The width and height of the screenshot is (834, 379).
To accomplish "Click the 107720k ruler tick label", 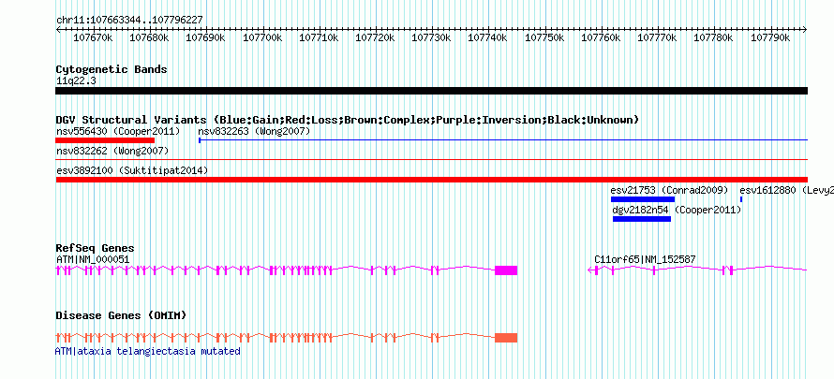I will [x=375, y=37].
